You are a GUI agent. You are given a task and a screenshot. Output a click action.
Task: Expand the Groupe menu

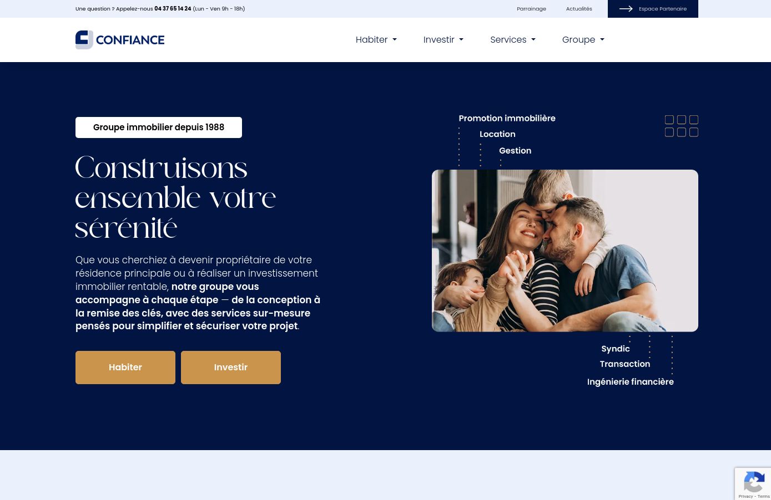click(583, 40)
